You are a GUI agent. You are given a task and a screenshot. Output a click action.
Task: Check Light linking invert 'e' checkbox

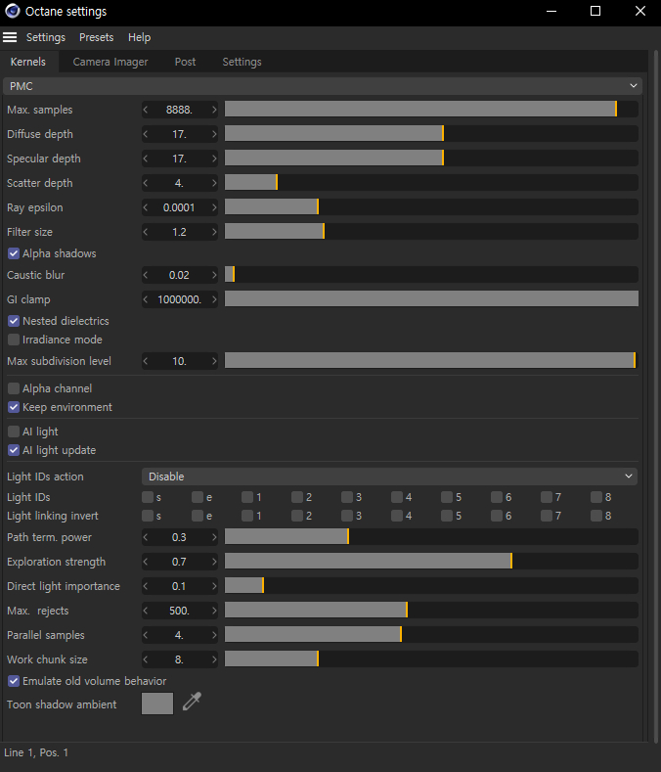coord(198,516)
